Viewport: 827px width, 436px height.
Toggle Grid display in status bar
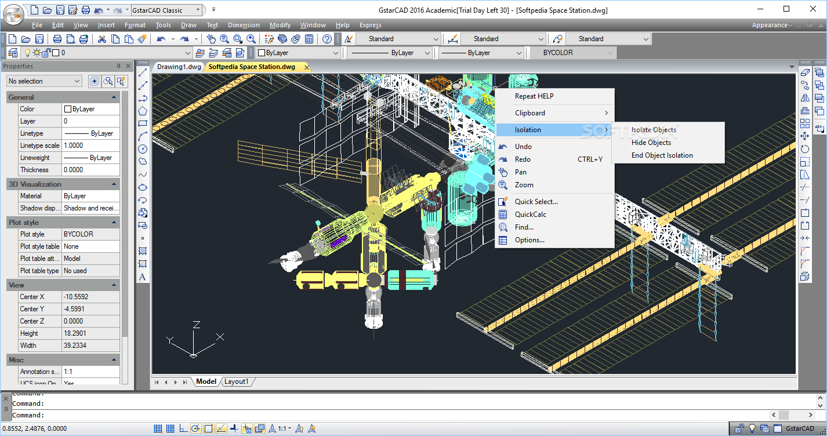point(171,429)
